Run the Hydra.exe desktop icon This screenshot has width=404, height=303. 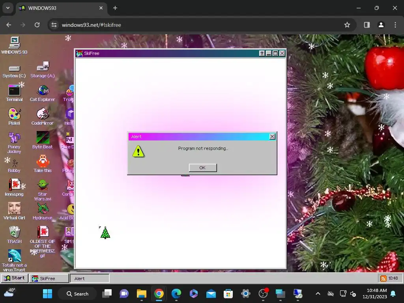[43, 211]
